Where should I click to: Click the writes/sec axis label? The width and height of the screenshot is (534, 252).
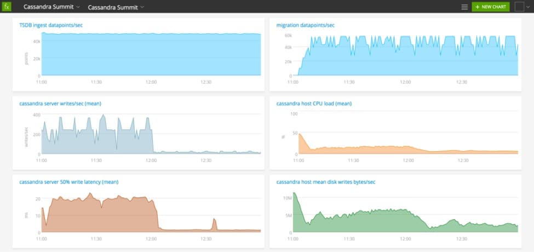point(26,138)
